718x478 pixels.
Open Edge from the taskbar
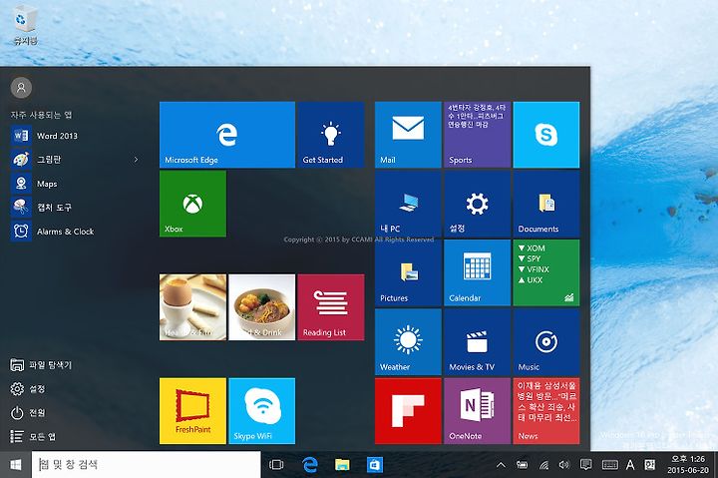310,465
